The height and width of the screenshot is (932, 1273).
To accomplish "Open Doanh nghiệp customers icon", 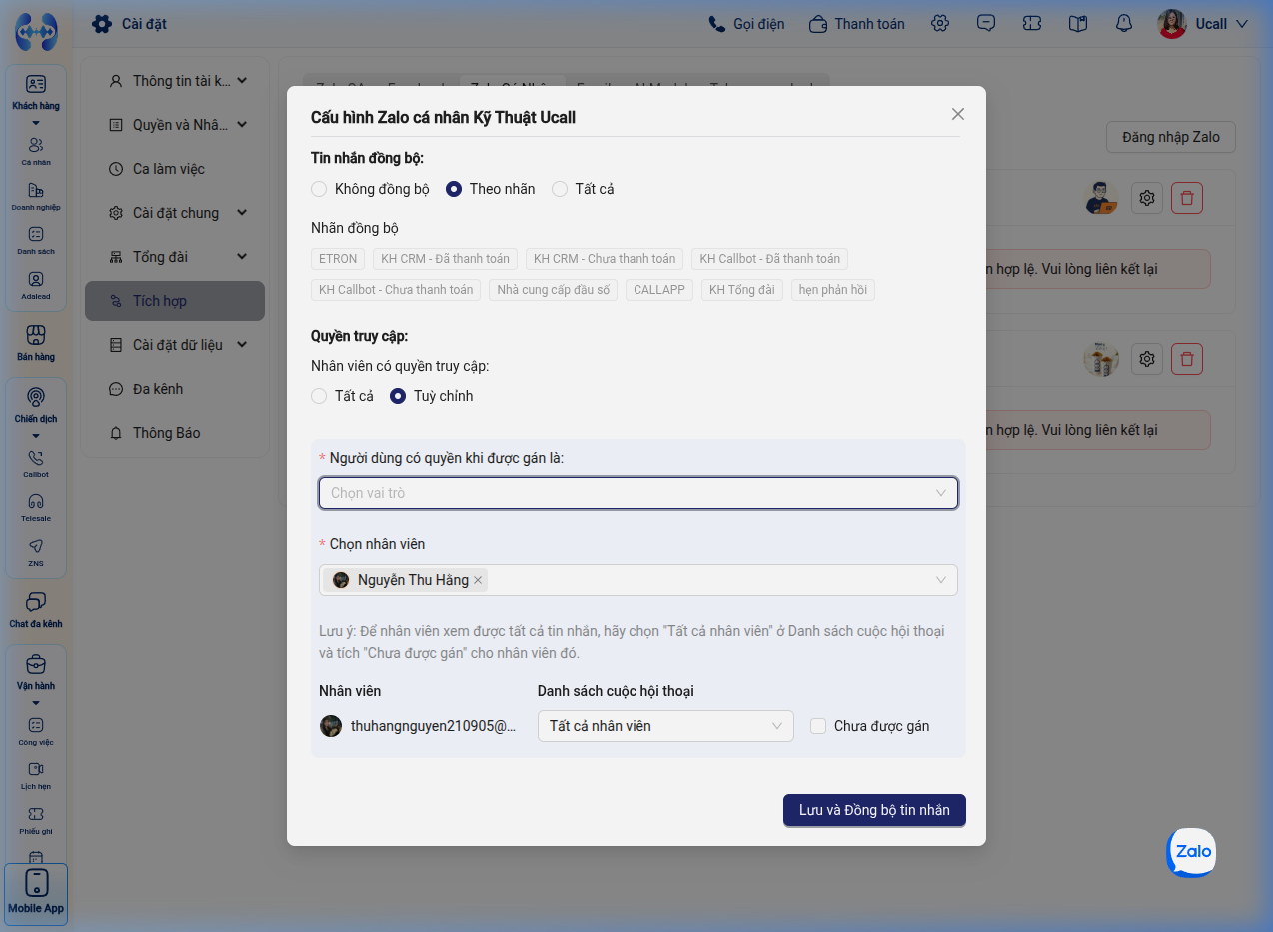I will click(x=36, y=190).
